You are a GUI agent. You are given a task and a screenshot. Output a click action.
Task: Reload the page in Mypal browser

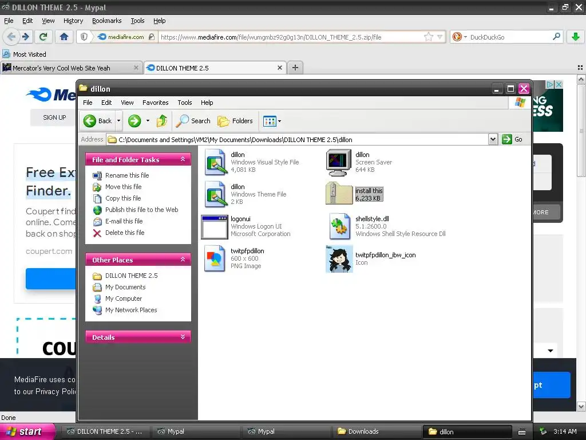click(43, 37)
